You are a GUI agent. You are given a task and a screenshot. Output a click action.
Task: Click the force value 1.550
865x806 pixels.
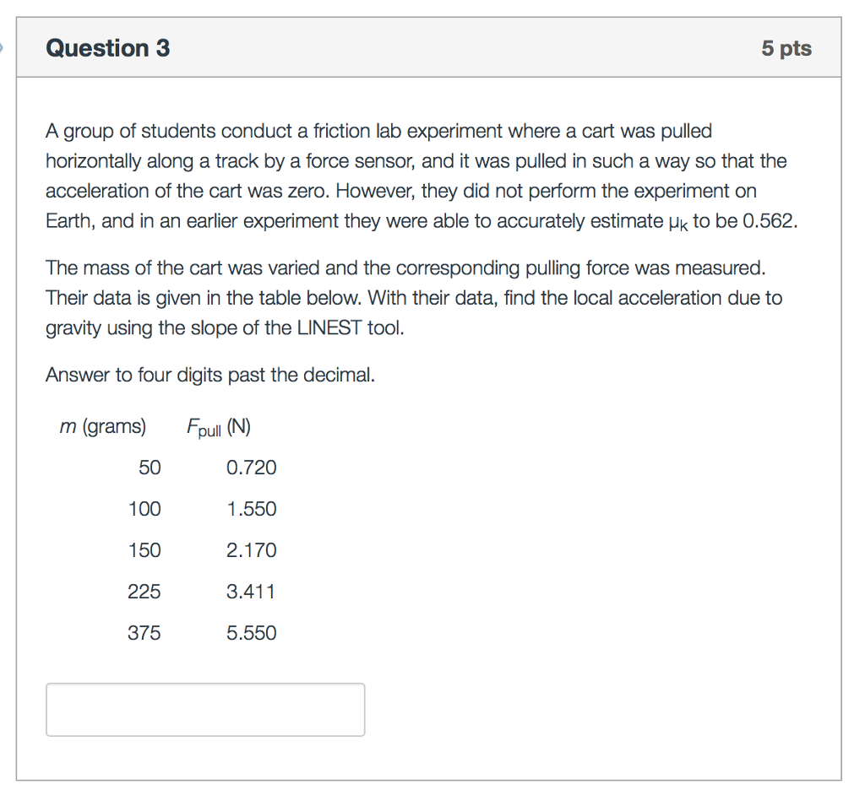tap(251, 509)
